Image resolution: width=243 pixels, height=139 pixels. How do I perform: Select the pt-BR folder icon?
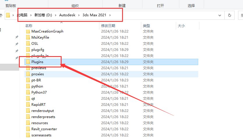[28, 80]
